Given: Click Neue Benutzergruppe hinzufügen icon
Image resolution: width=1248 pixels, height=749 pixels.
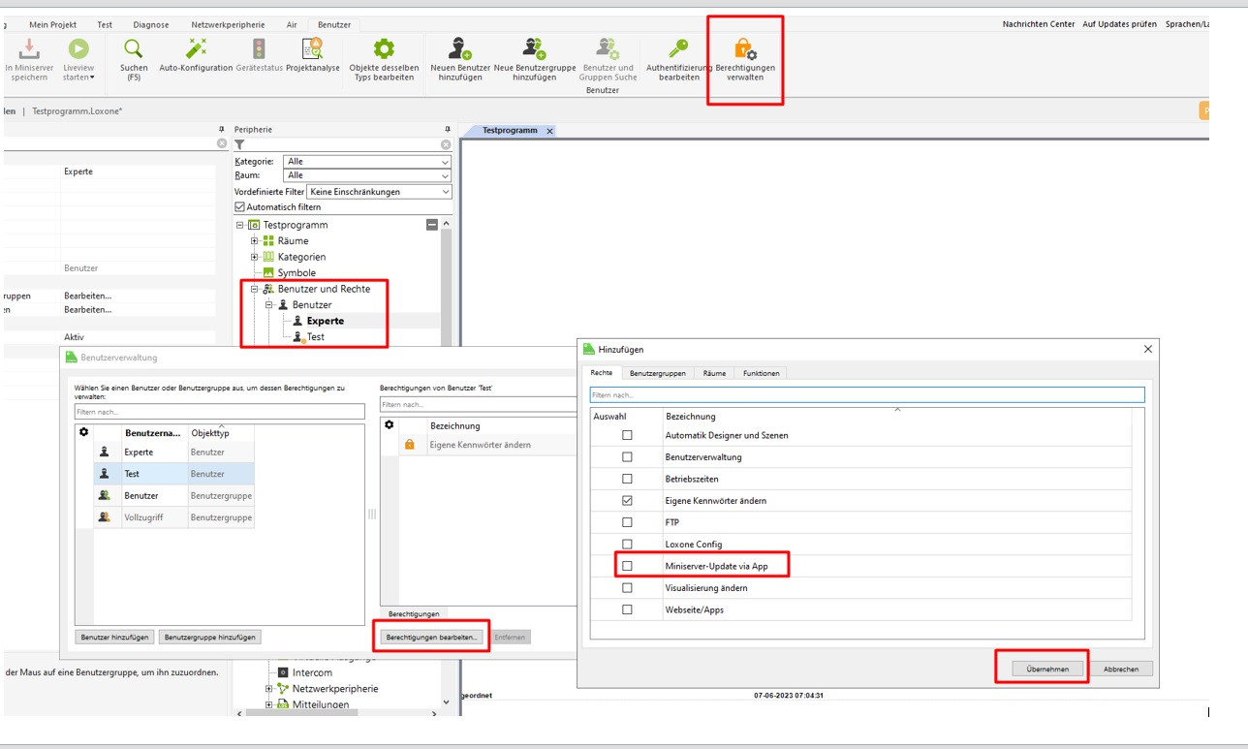Looking at the screenshot, I should [534, 48].
